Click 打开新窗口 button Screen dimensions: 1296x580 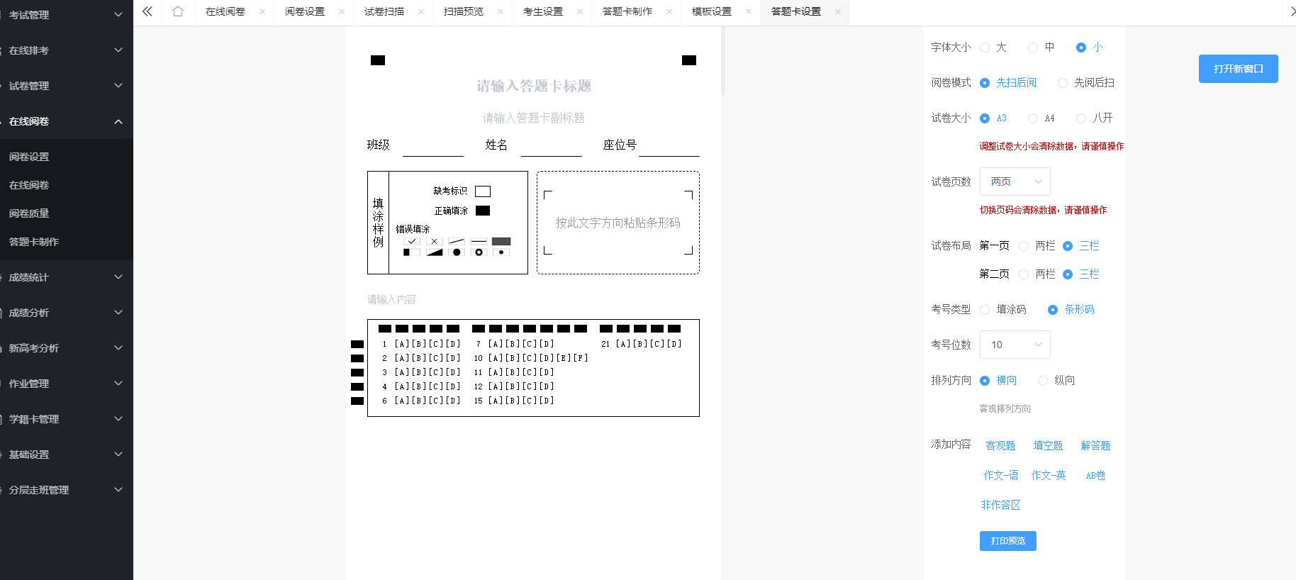click(1239, 69)
